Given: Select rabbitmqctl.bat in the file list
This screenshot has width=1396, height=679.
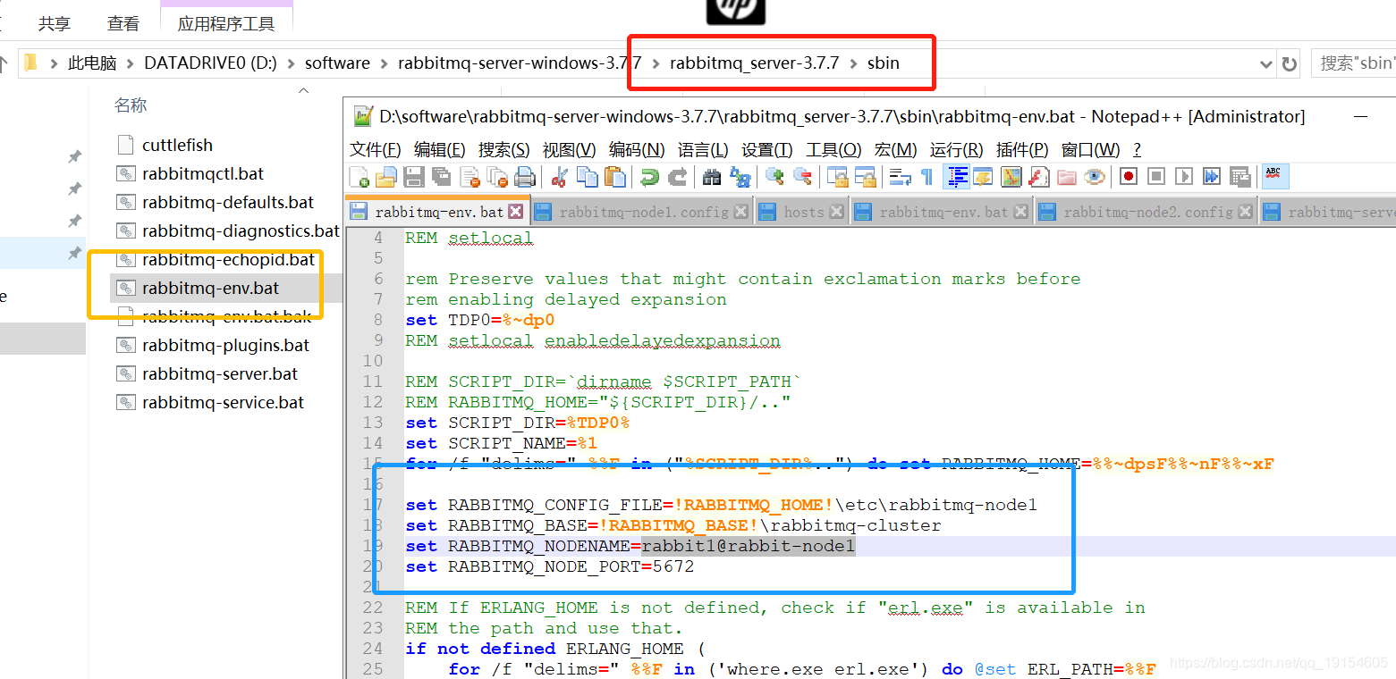Looking at the screenshot, I should (203, 173).
